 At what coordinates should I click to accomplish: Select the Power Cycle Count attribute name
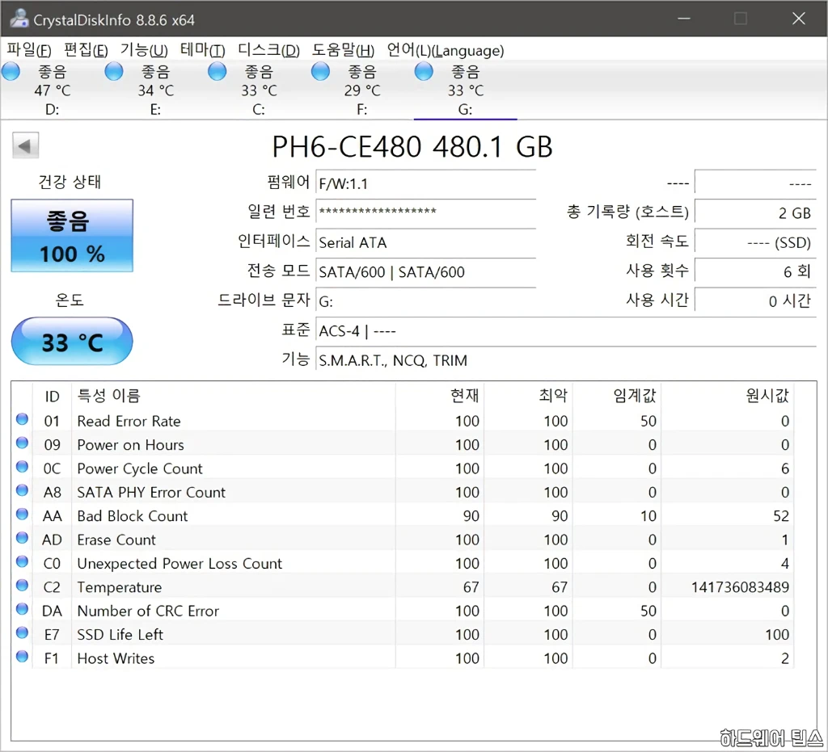click(x=139, y=468)
